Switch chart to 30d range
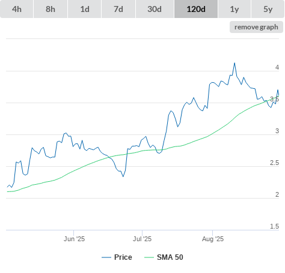 tap(155, 9)
